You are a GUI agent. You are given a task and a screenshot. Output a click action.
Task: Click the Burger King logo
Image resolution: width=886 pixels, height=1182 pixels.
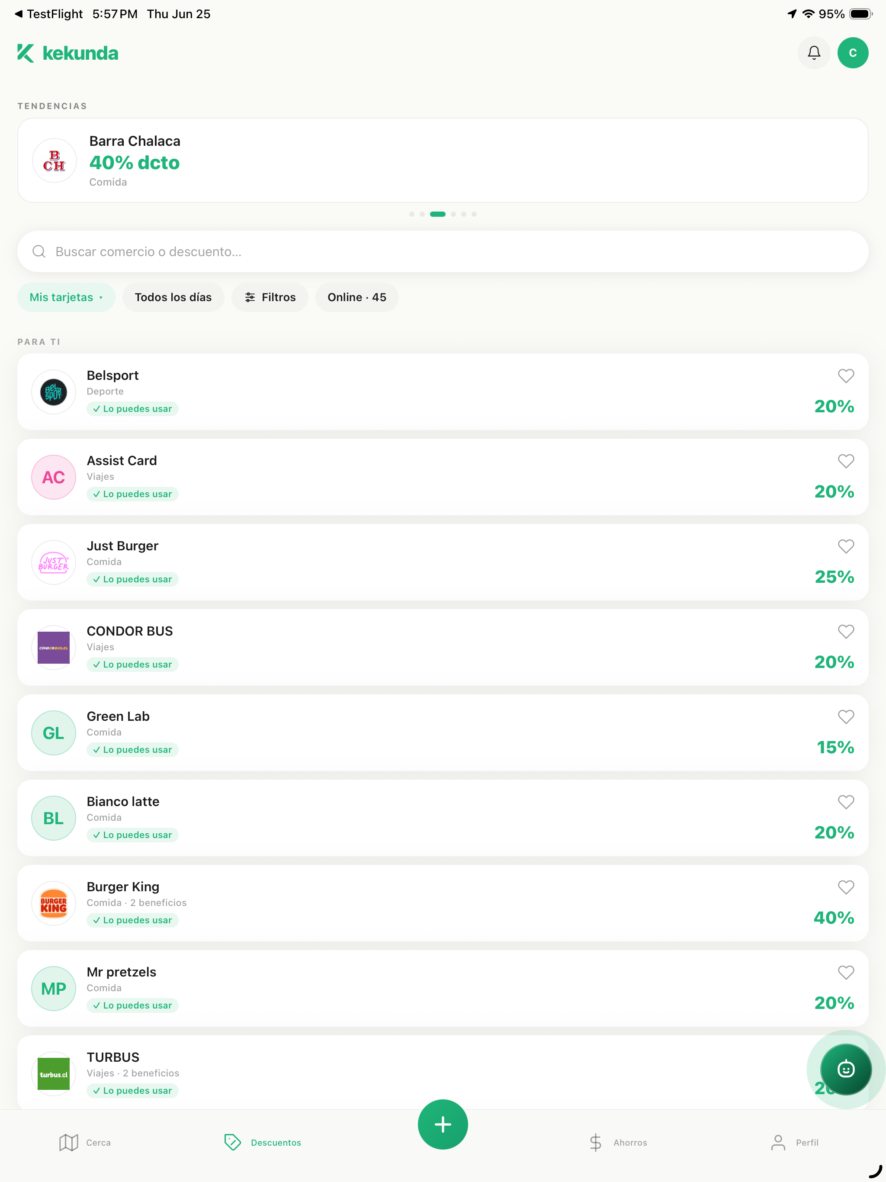tap(54, 903)
